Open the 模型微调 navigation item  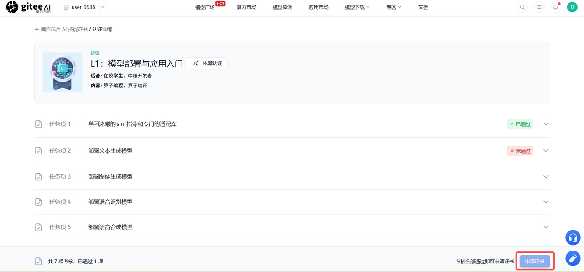pyautogui.click(x=282, y=7)
